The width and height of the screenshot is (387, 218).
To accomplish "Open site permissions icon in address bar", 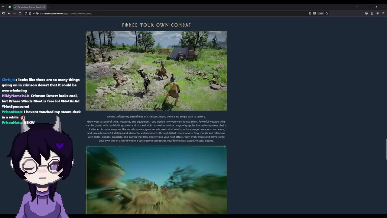I will coord(34,13).
